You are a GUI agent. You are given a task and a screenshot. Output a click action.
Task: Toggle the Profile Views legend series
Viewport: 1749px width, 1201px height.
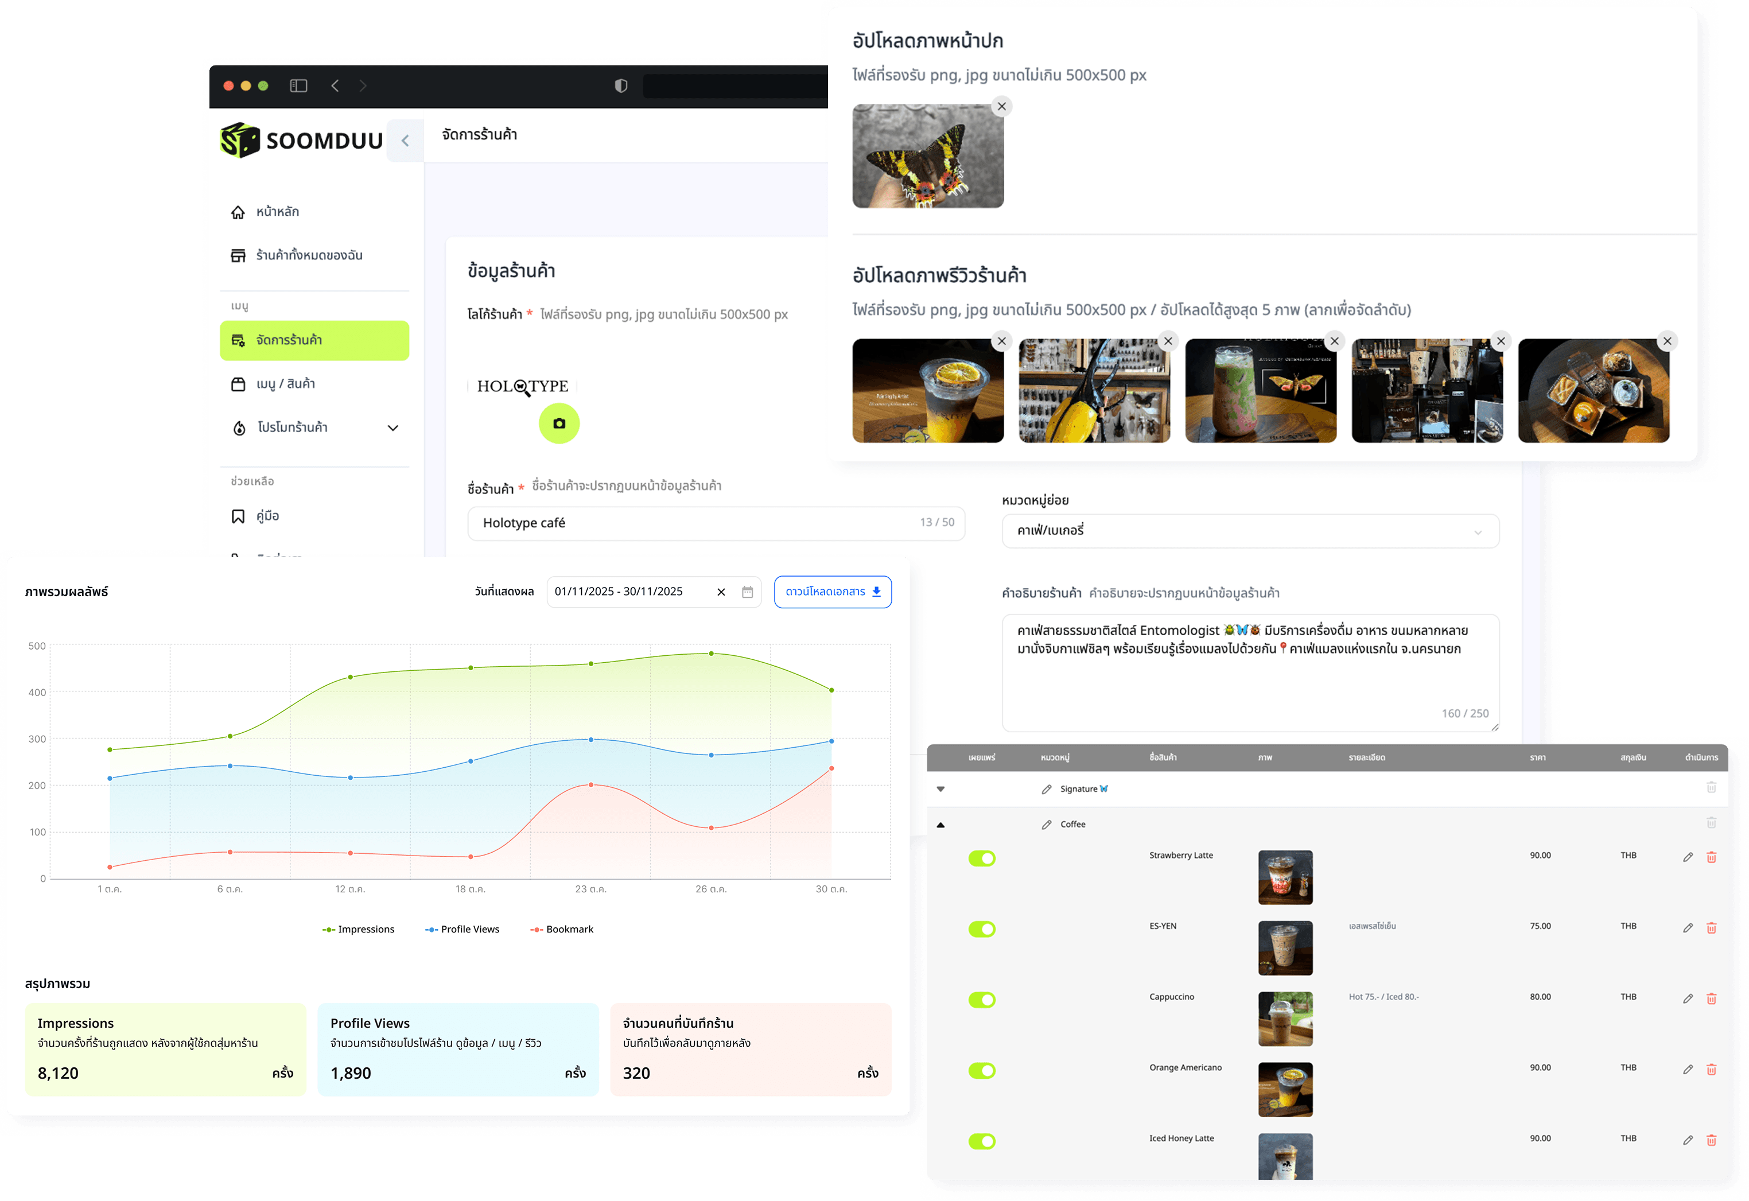(x=462, y=930)
